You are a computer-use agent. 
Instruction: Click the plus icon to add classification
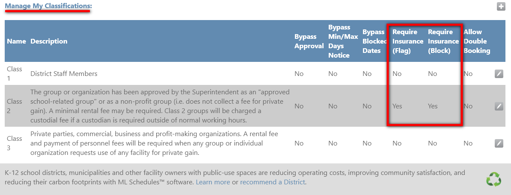(501, 6)
